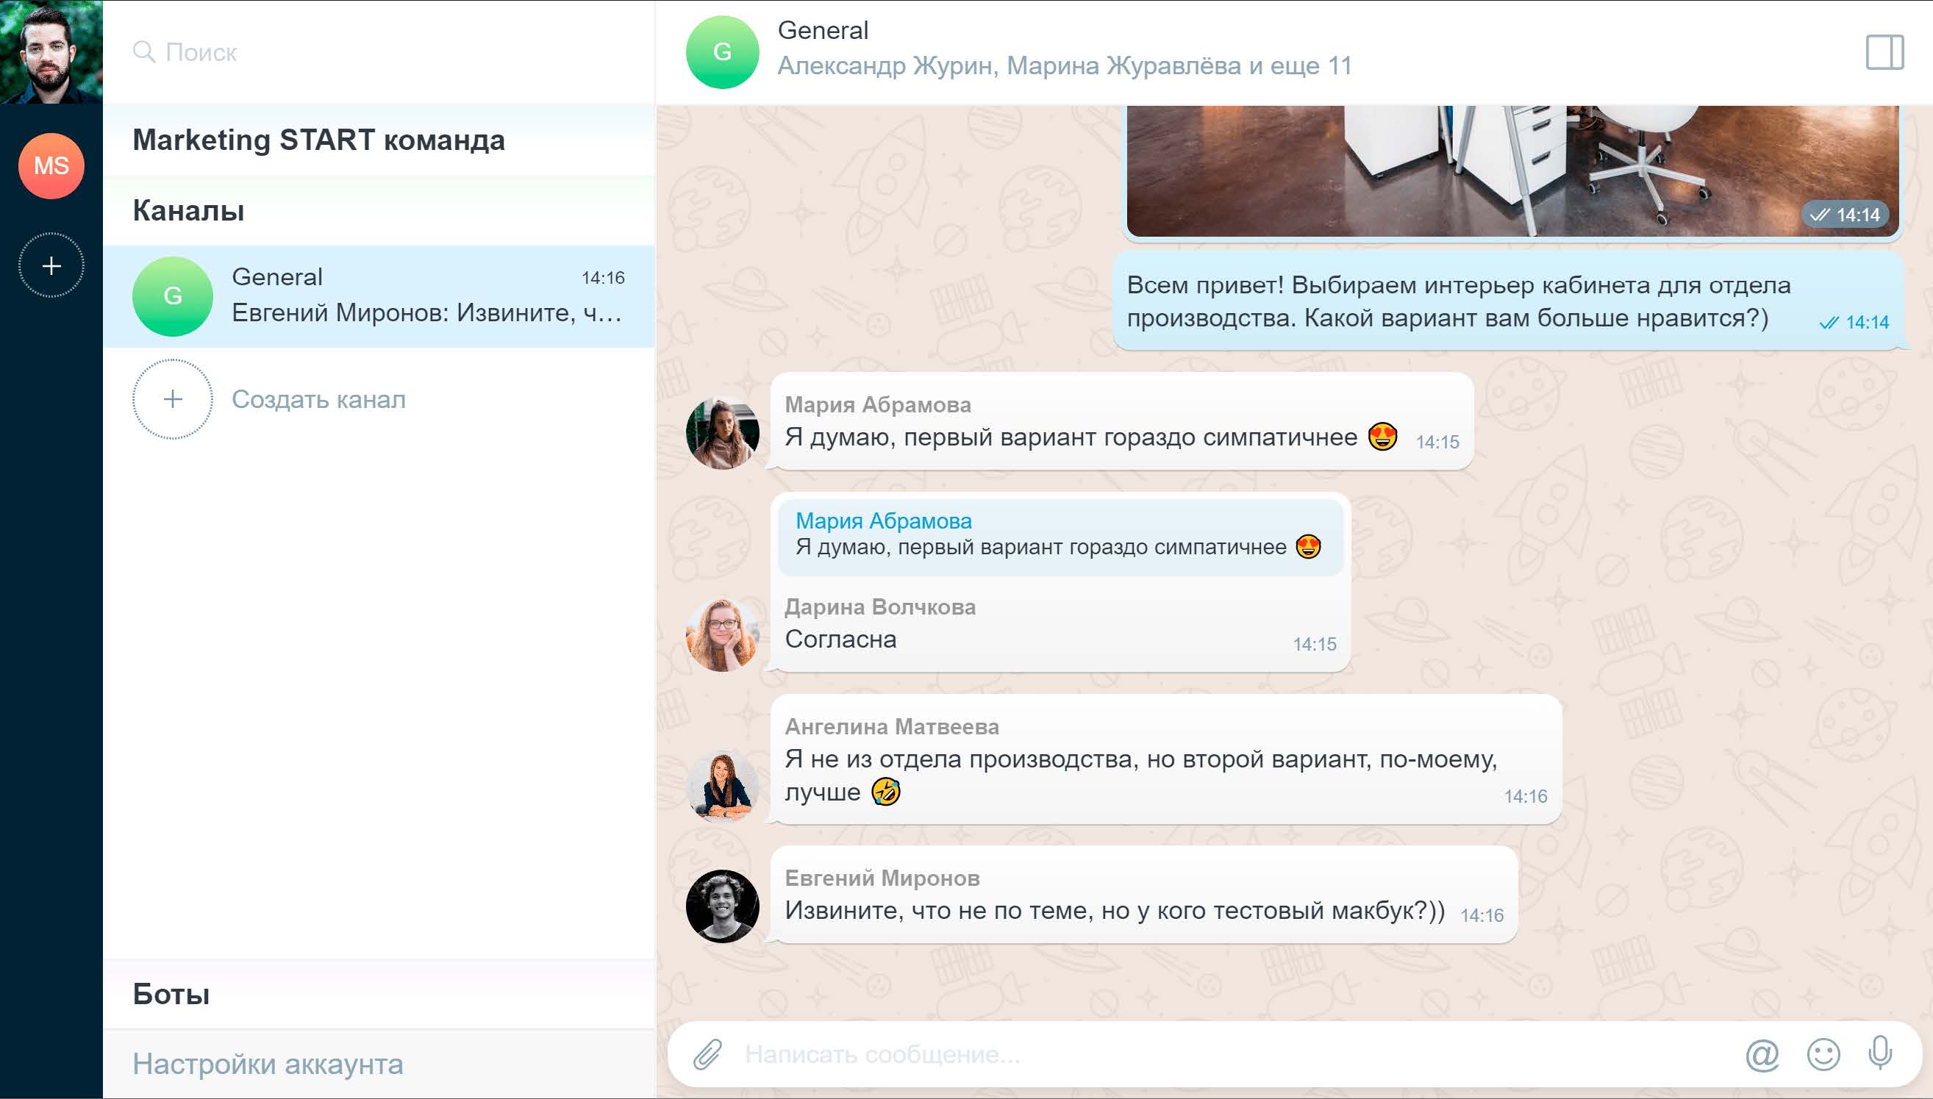Click the @ mention icon
1933x1099 pixels.
1762,1054
